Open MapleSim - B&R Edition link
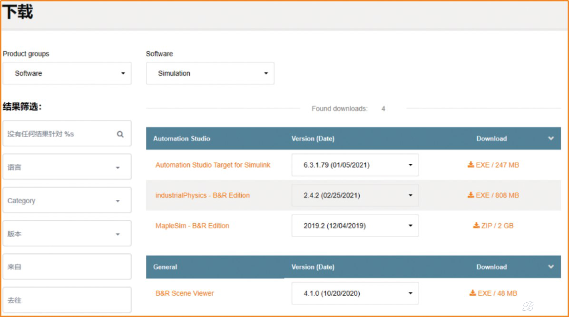Image resolution: width=569 pixels, height=317 pixels. click(x=192, y=226)
